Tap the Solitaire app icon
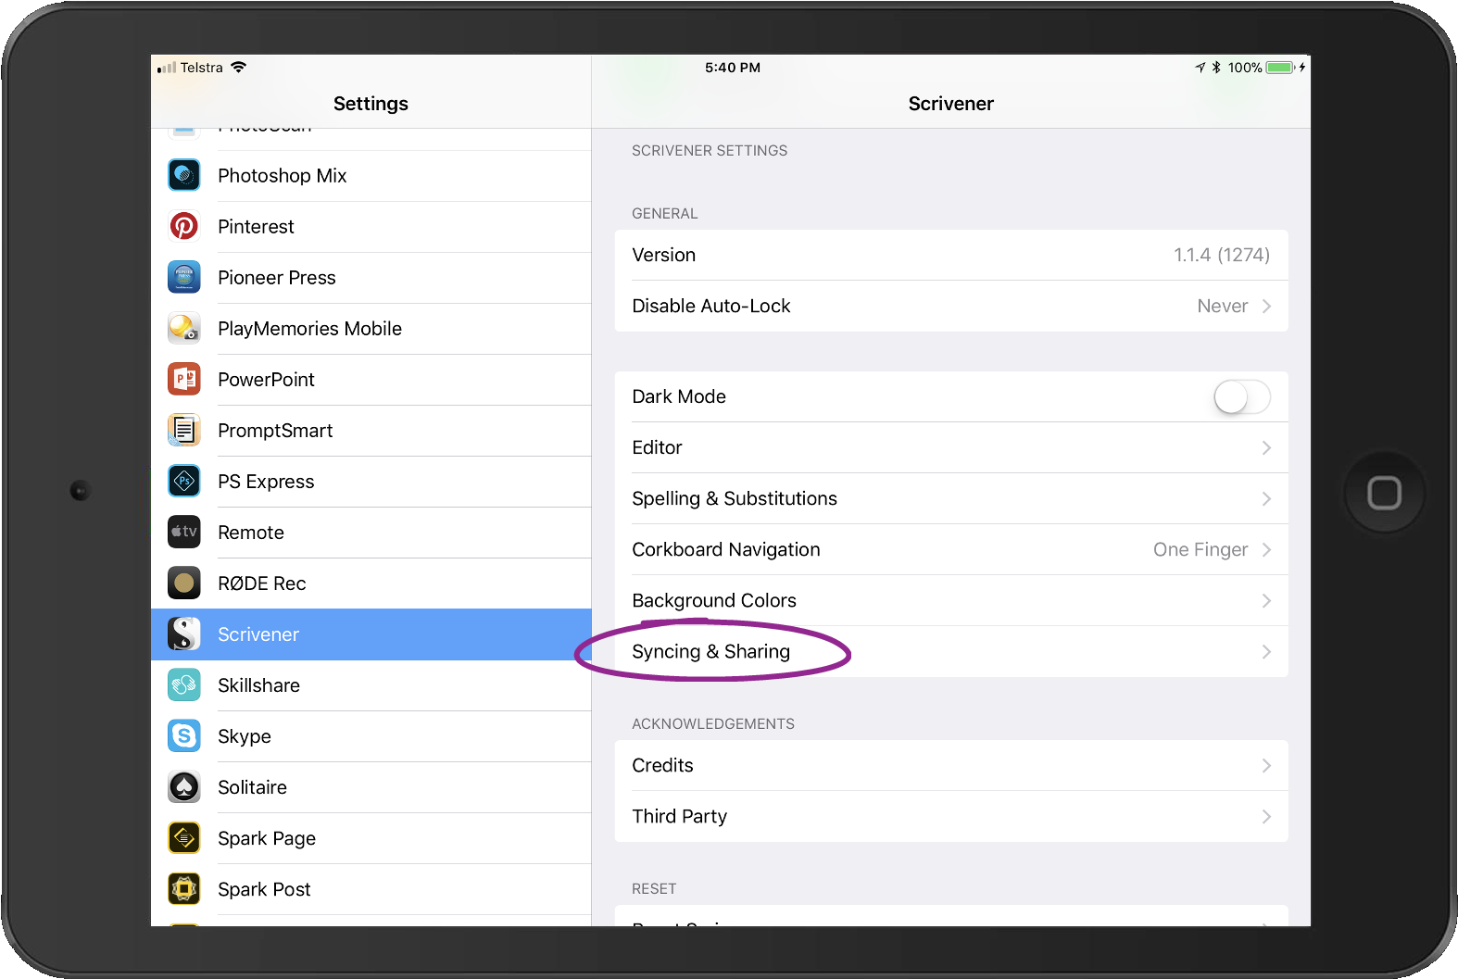Image resolution: width=1458 pixels, height=979 pixels. coord(184,786)
